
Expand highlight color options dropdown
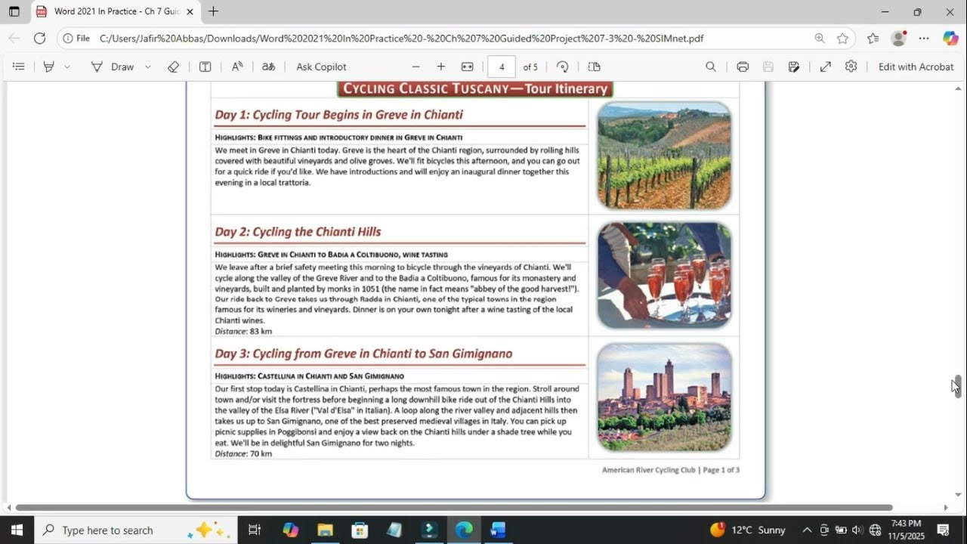(x=67, y=66)
